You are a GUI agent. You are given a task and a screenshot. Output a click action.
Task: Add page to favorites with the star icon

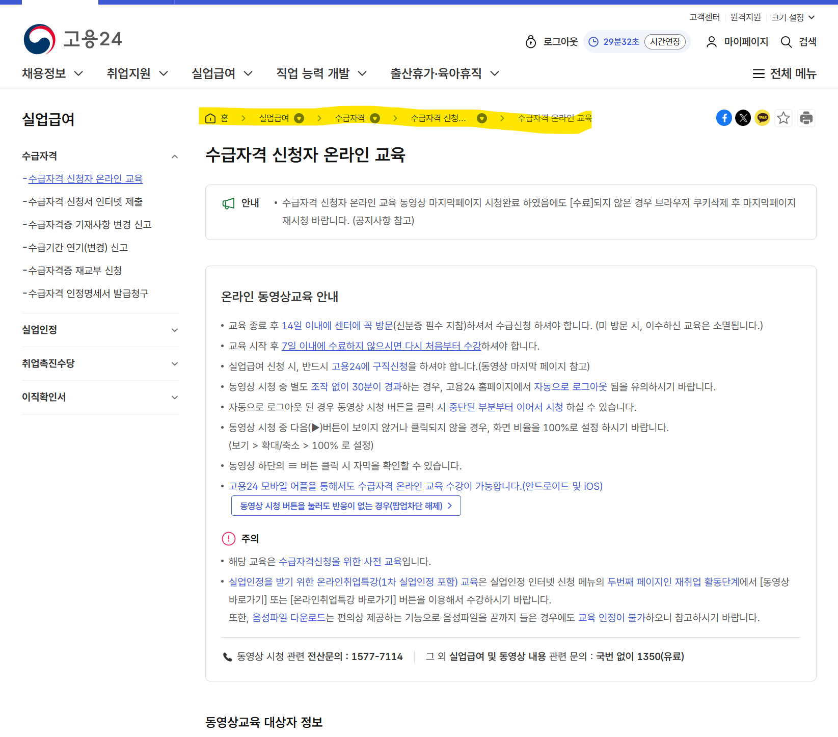[x=783, y=118]
